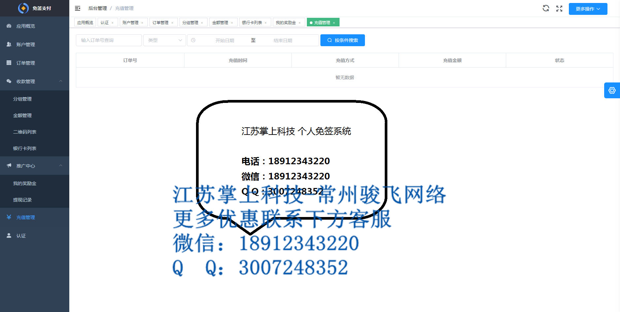Close the 分组管理 tab
The height and width of the screenshot is (312, 620).
(x=202, y=23)
